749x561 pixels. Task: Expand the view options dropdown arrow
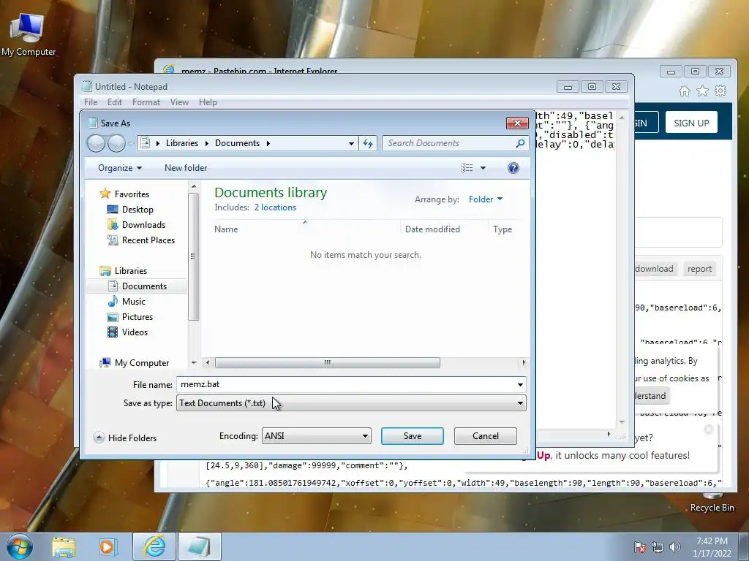[x=483, y=168]
